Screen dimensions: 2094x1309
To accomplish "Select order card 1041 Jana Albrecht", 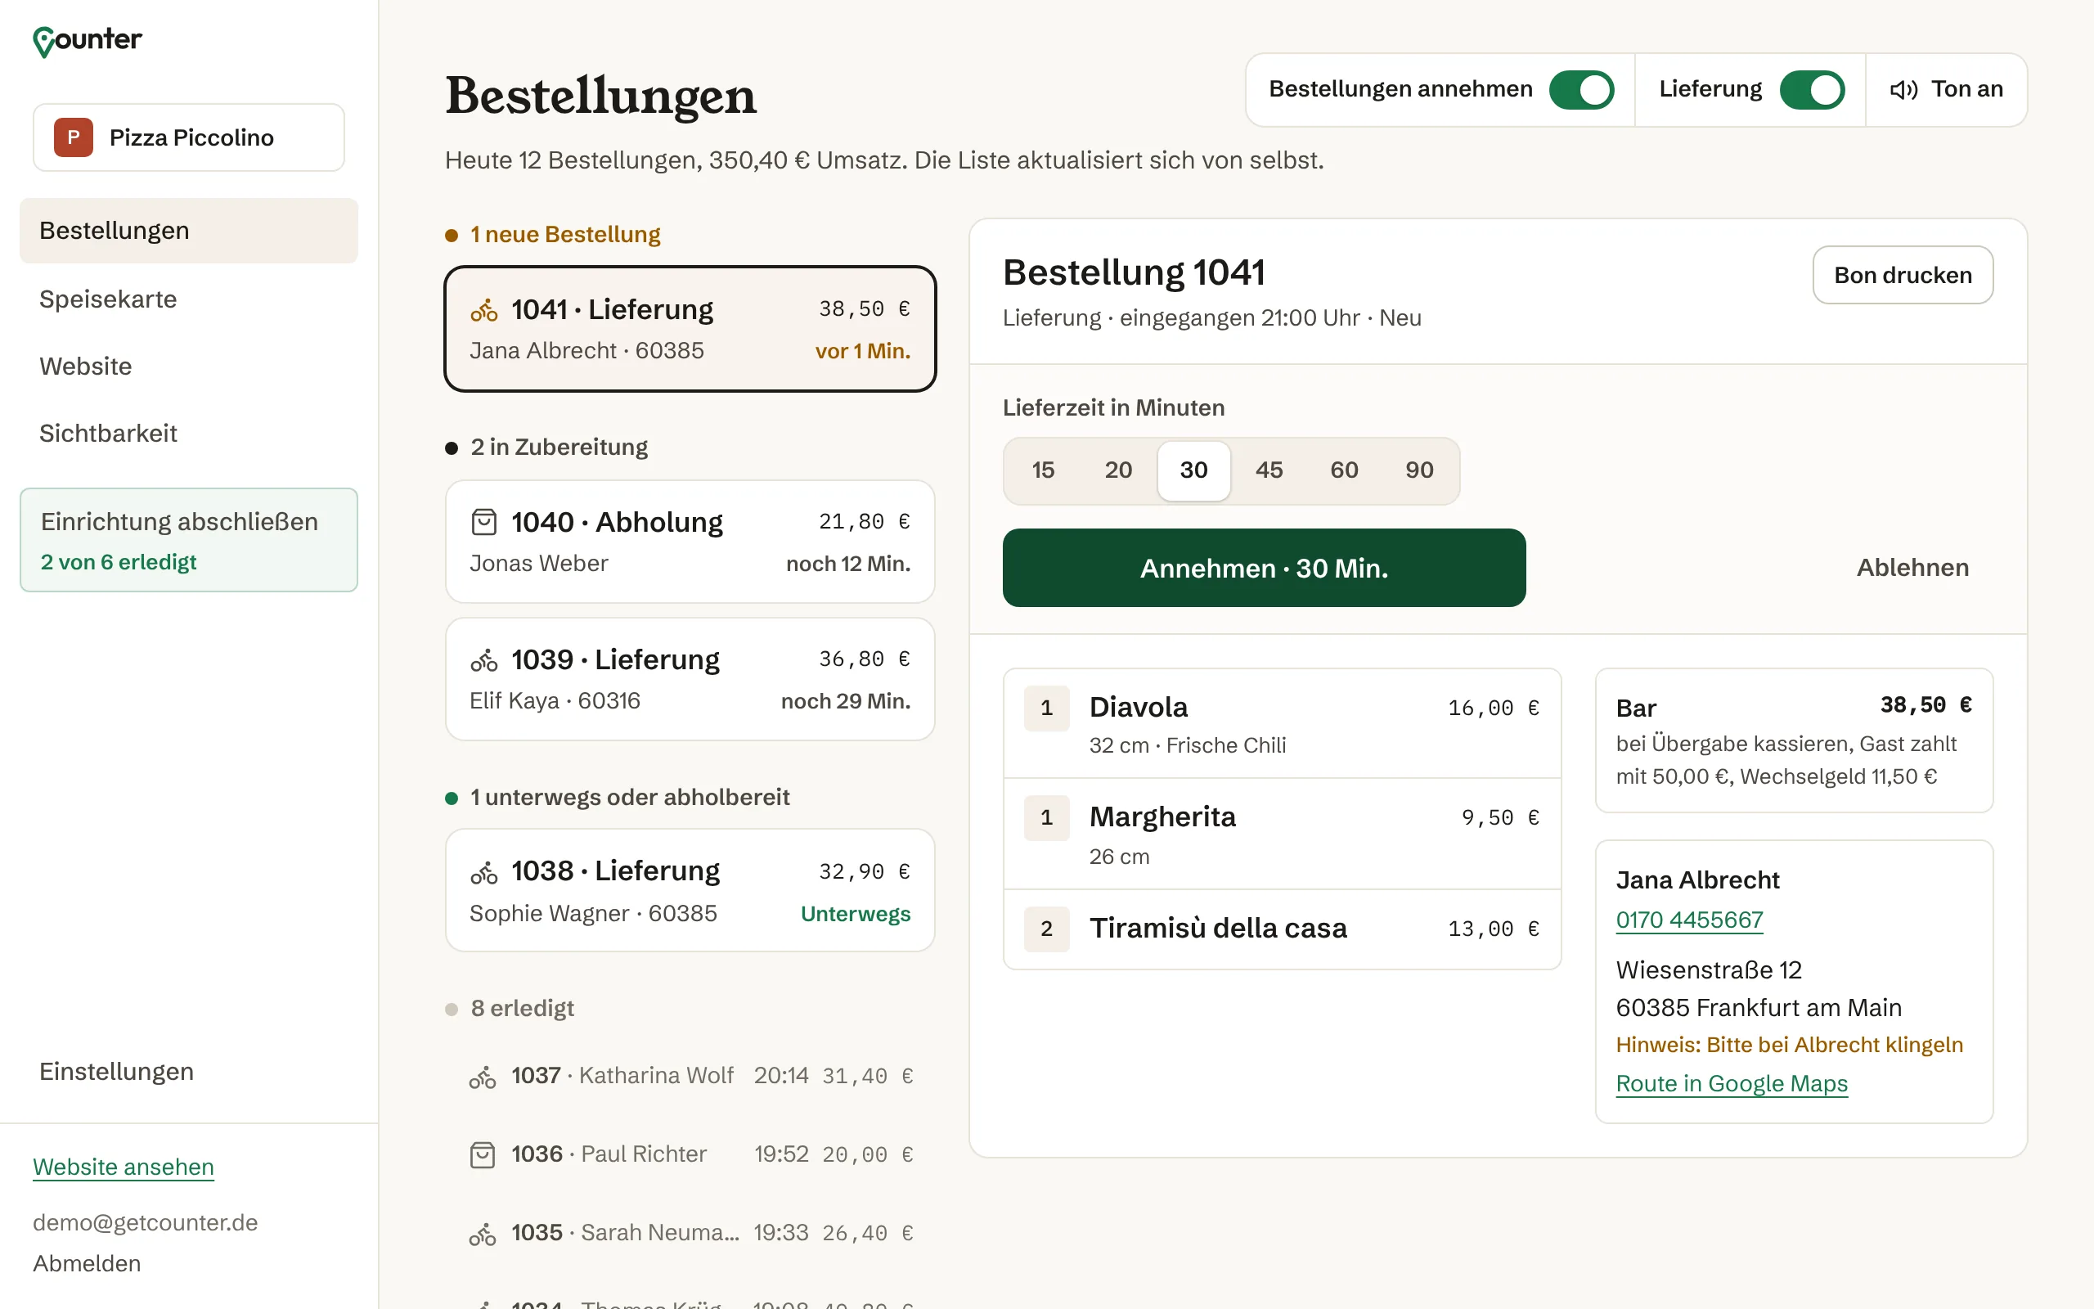I will pos(690,329).
